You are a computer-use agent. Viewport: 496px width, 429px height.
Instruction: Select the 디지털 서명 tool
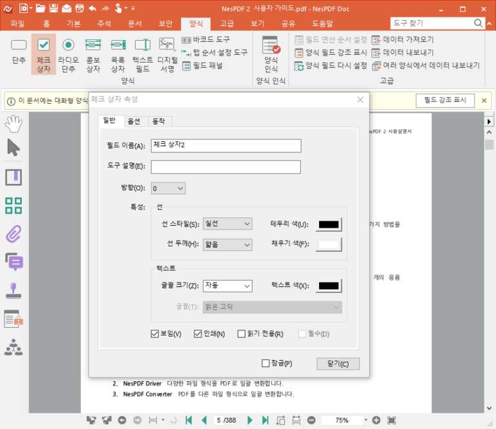(x=167, y=54)
